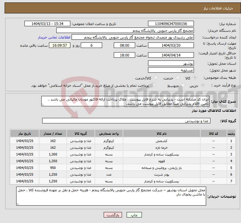Click the واحد شمارش column header
The height and width of the screenshot is (223, 241).
coord(109,133)
